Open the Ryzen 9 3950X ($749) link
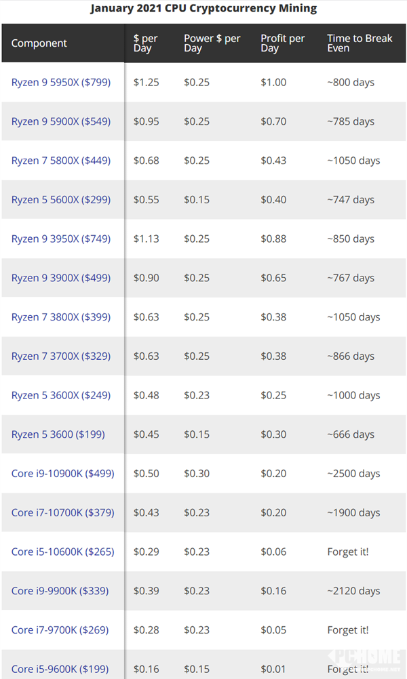The image size is (407, 679). click(60, 239)
